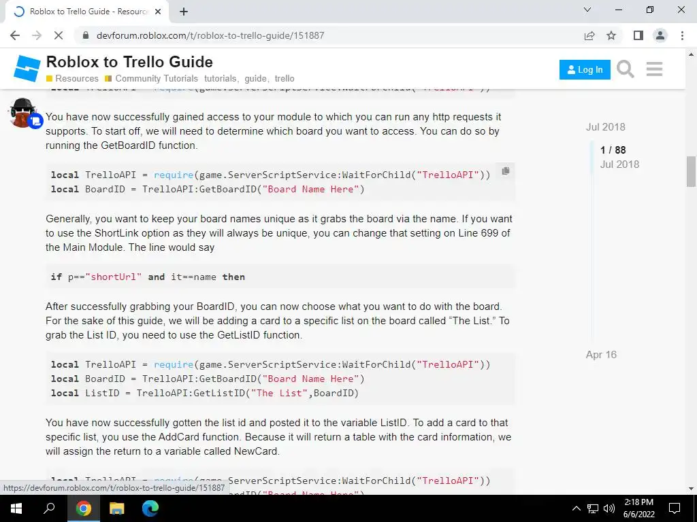The image size is (697, 522).
Task: Click 'local ListID = TrelloAPI:GetListID' code line
Action: coord(204,394)
